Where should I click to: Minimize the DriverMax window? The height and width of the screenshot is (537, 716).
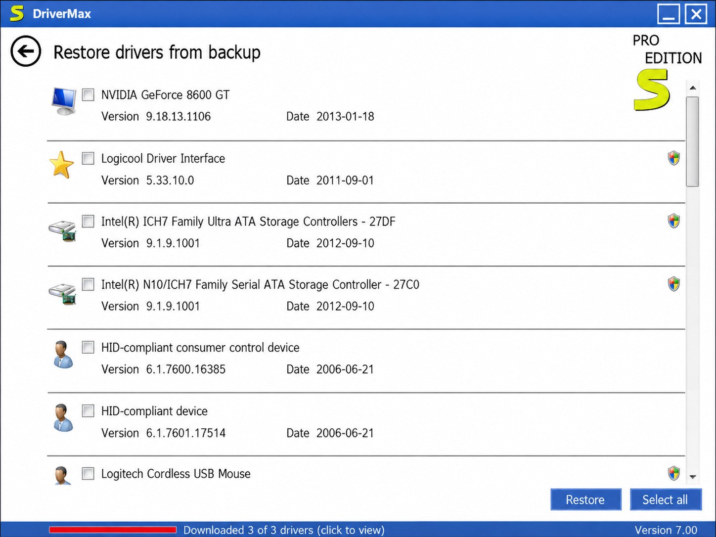tap(669, 14)
